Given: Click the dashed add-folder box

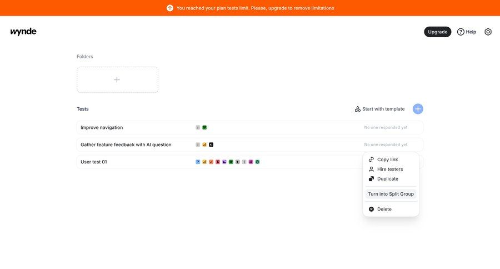Looking at the screenshot, I should 117,79.
